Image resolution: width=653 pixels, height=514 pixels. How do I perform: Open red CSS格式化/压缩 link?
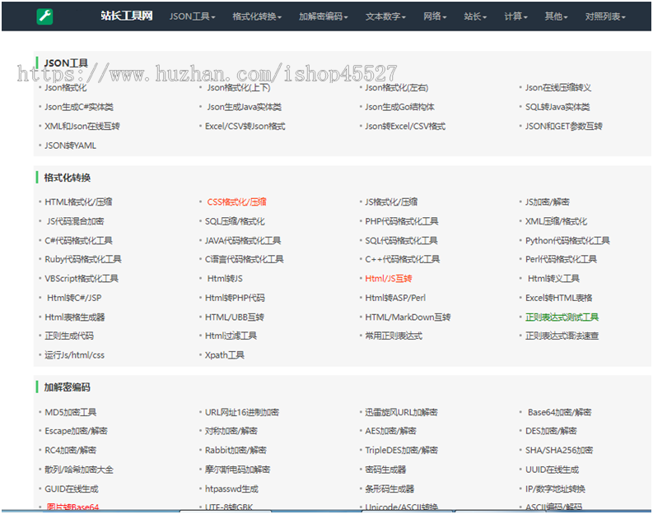pos(236,201)
